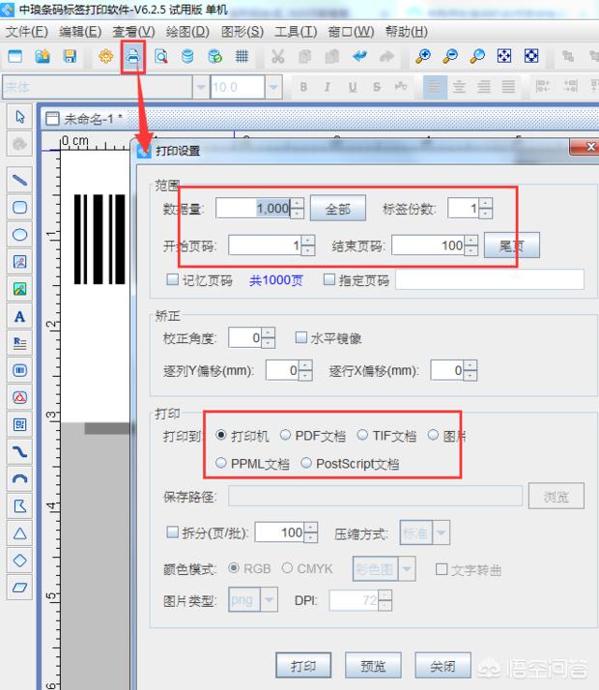Select the QR code tool

19,424
